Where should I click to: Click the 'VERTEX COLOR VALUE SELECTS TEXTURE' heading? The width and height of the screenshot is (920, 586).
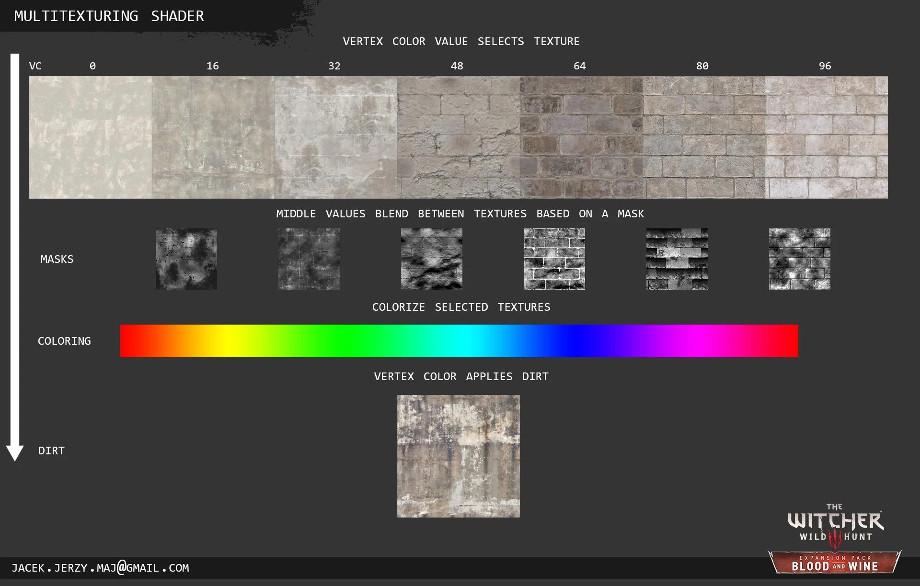pos(461,41)
